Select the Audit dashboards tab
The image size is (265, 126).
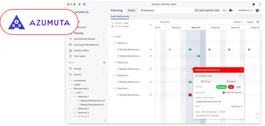pos(120,16)
